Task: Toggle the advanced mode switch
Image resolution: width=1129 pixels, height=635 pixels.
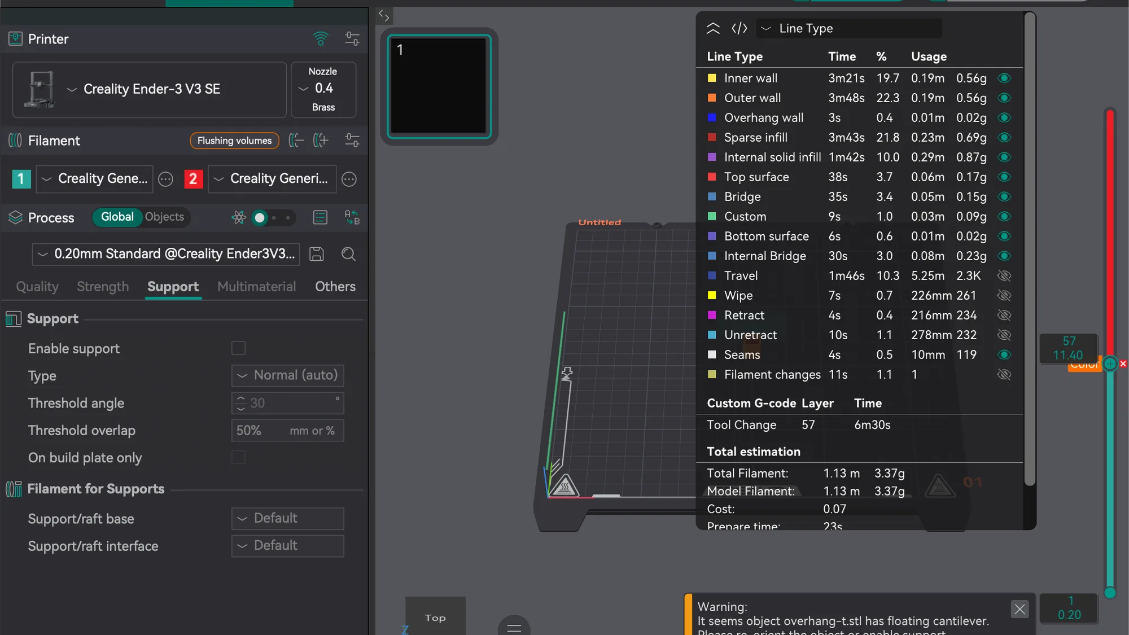Action: click(273, 217)
